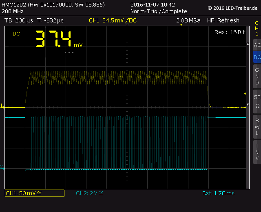Screen dimensions: 261x212
Task: Click the CH1 34.5 mV trigger readout
Action: click(113, 20)
